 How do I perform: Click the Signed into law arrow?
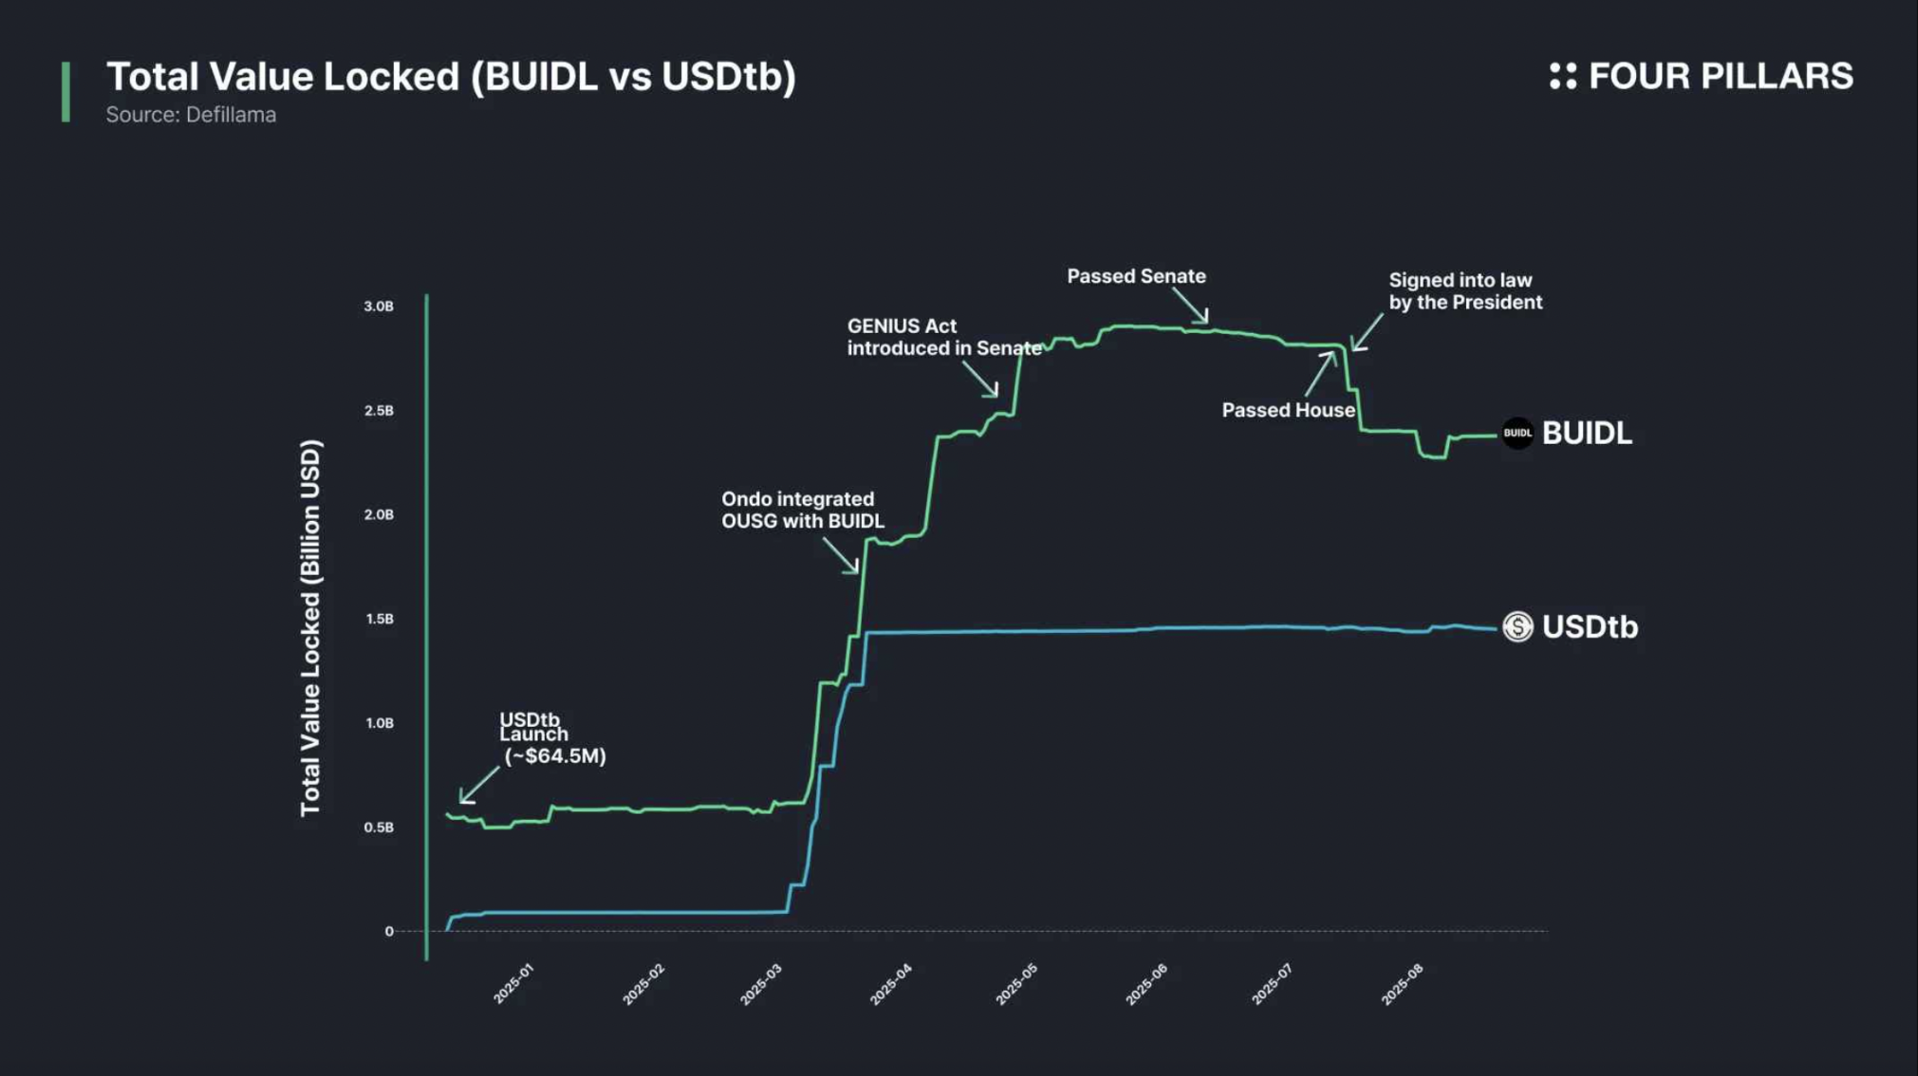(1367, 333)
